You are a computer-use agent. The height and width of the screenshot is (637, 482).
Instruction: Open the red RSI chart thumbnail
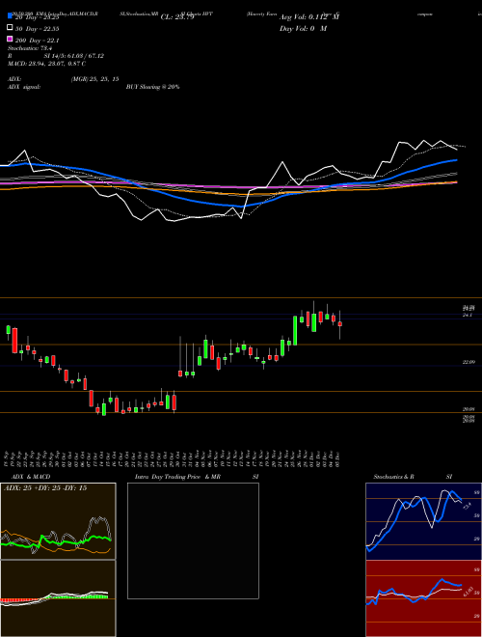pos(423,598)
